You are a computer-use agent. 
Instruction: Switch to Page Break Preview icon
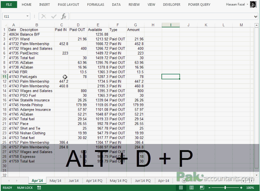point(202,188)
